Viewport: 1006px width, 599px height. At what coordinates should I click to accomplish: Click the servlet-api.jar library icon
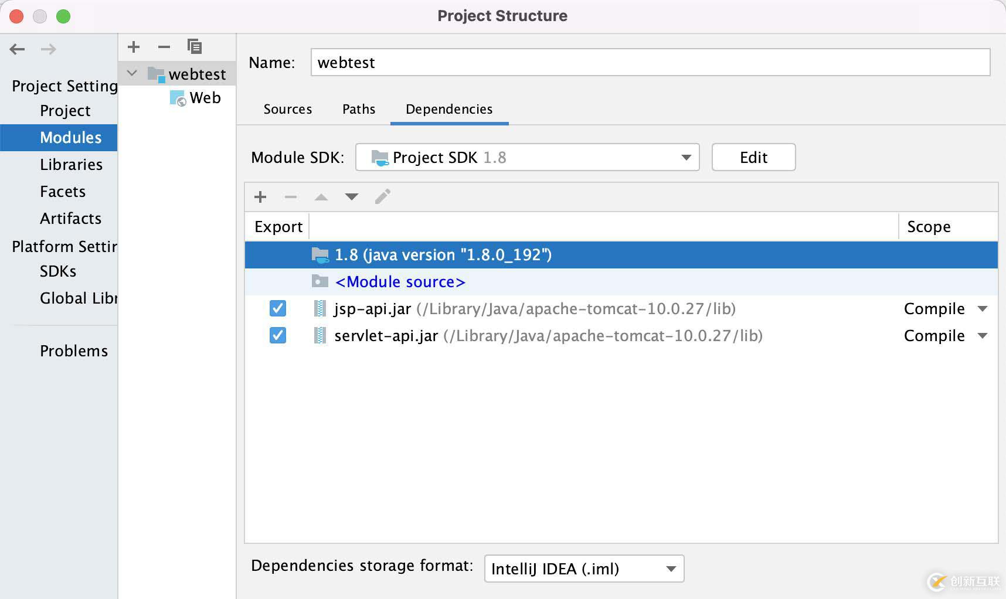[320, 335]
